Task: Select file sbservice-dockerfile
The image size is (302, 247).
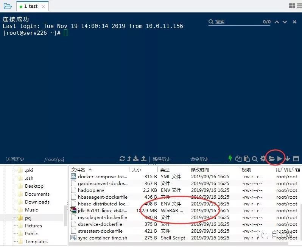Action: click(100, 224)
